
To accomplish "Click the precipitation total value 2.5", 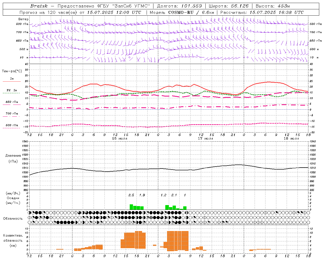I will [131, 195].
